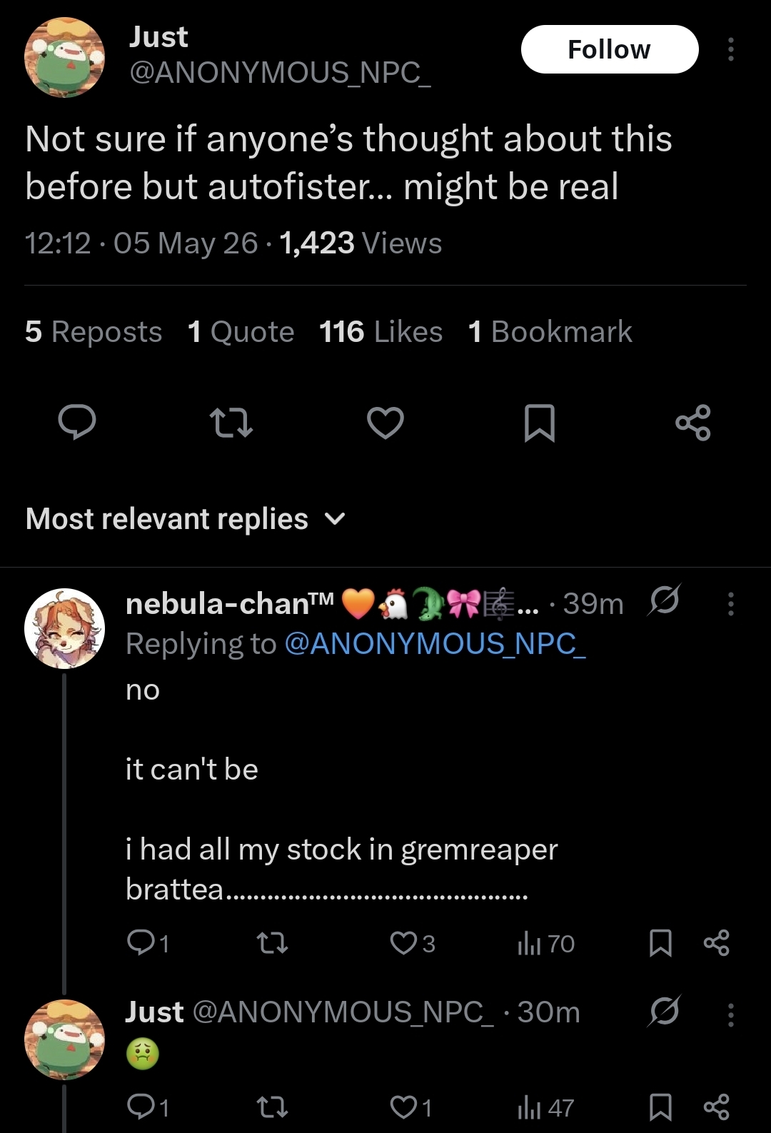Bookmark the main post

(539, 423)
